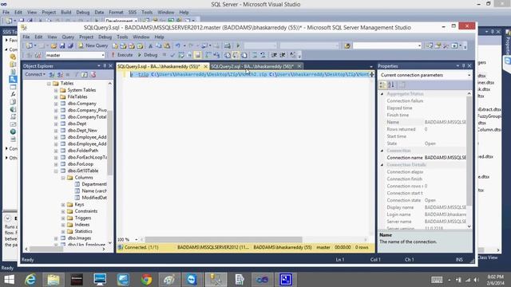Open the SSMS Window menu
This screenshot has width=511, height=287.
tap(141, 37)
